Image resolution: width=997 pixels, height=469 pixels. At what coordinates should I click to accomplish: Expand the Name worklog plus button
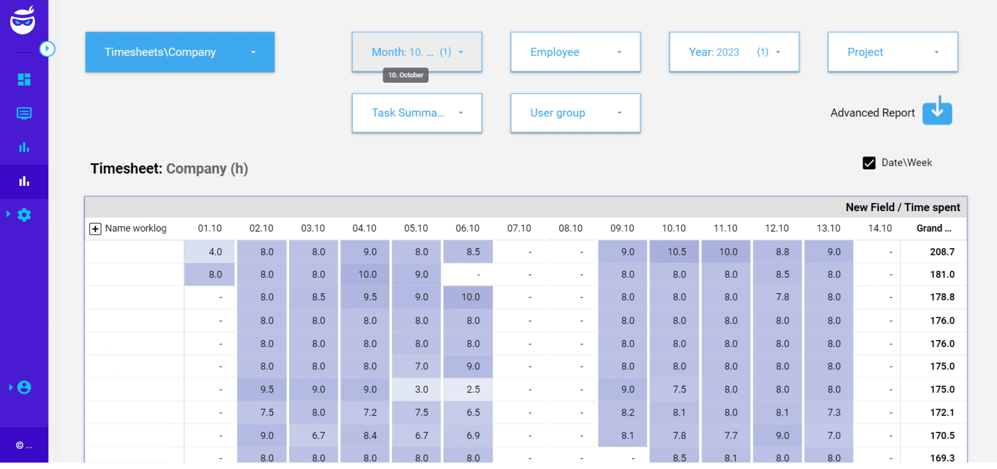tap(95, 228)
